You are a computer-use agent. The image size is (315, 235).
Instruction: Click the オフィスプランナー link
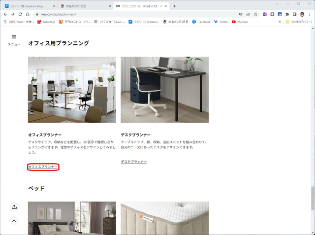[x=43, y=167]
